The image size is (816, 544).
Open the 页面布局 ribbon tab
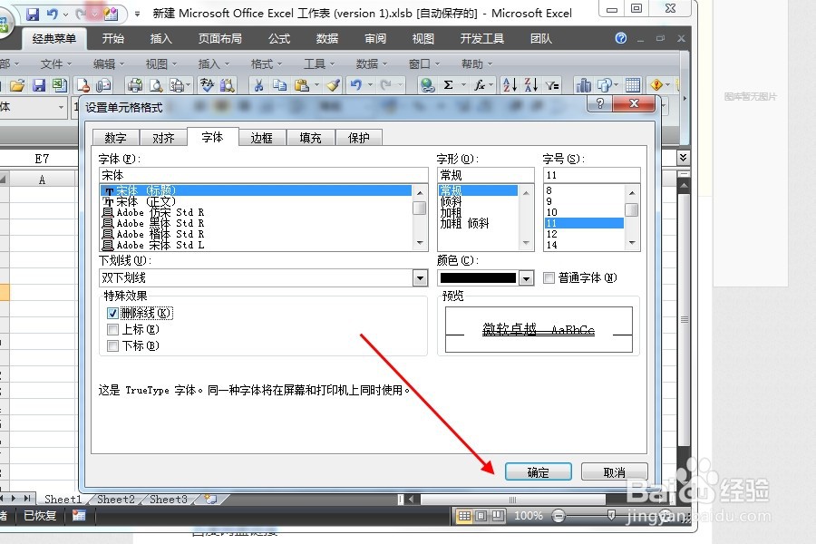click(x=219, y=38)
